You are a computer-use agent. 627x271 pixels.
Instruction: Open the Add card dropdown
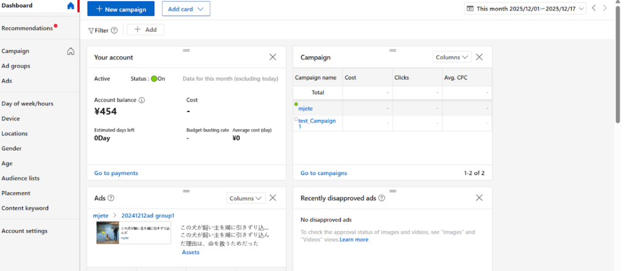click(x=186, y=9)
